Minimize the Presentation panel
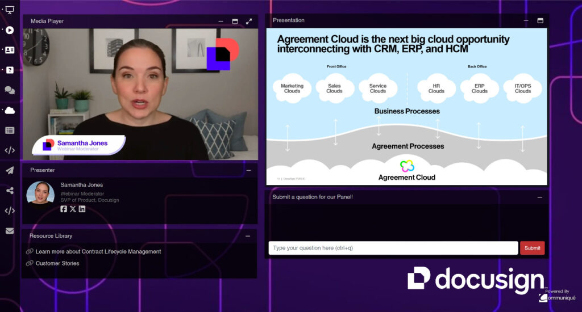This screenshot has height=312, width=582. [526, 21]
